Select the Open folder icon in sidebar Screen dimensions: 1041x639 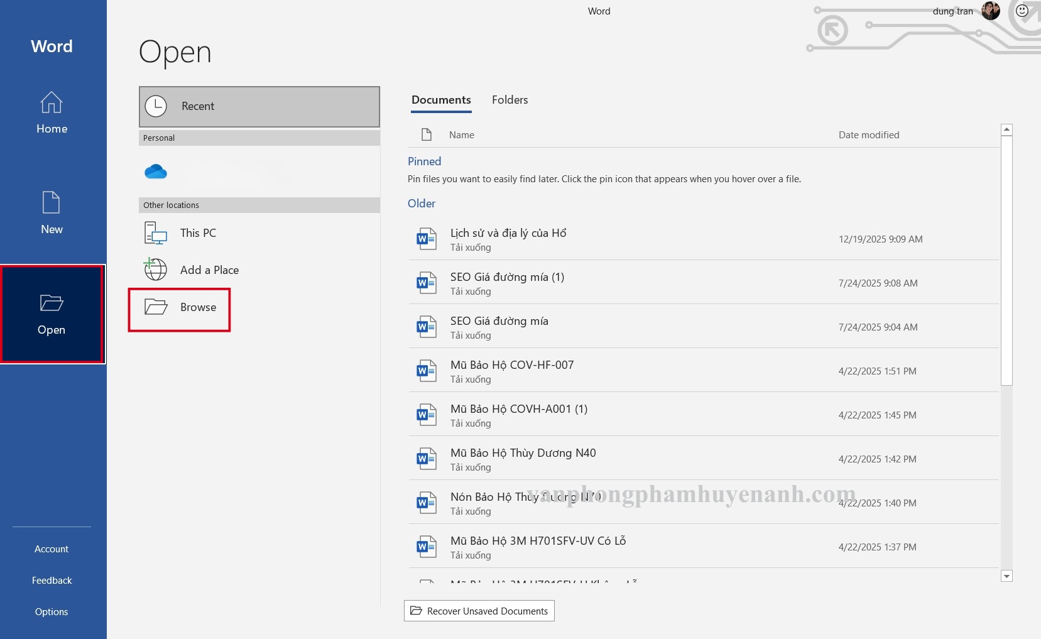(x=52, y=303)
